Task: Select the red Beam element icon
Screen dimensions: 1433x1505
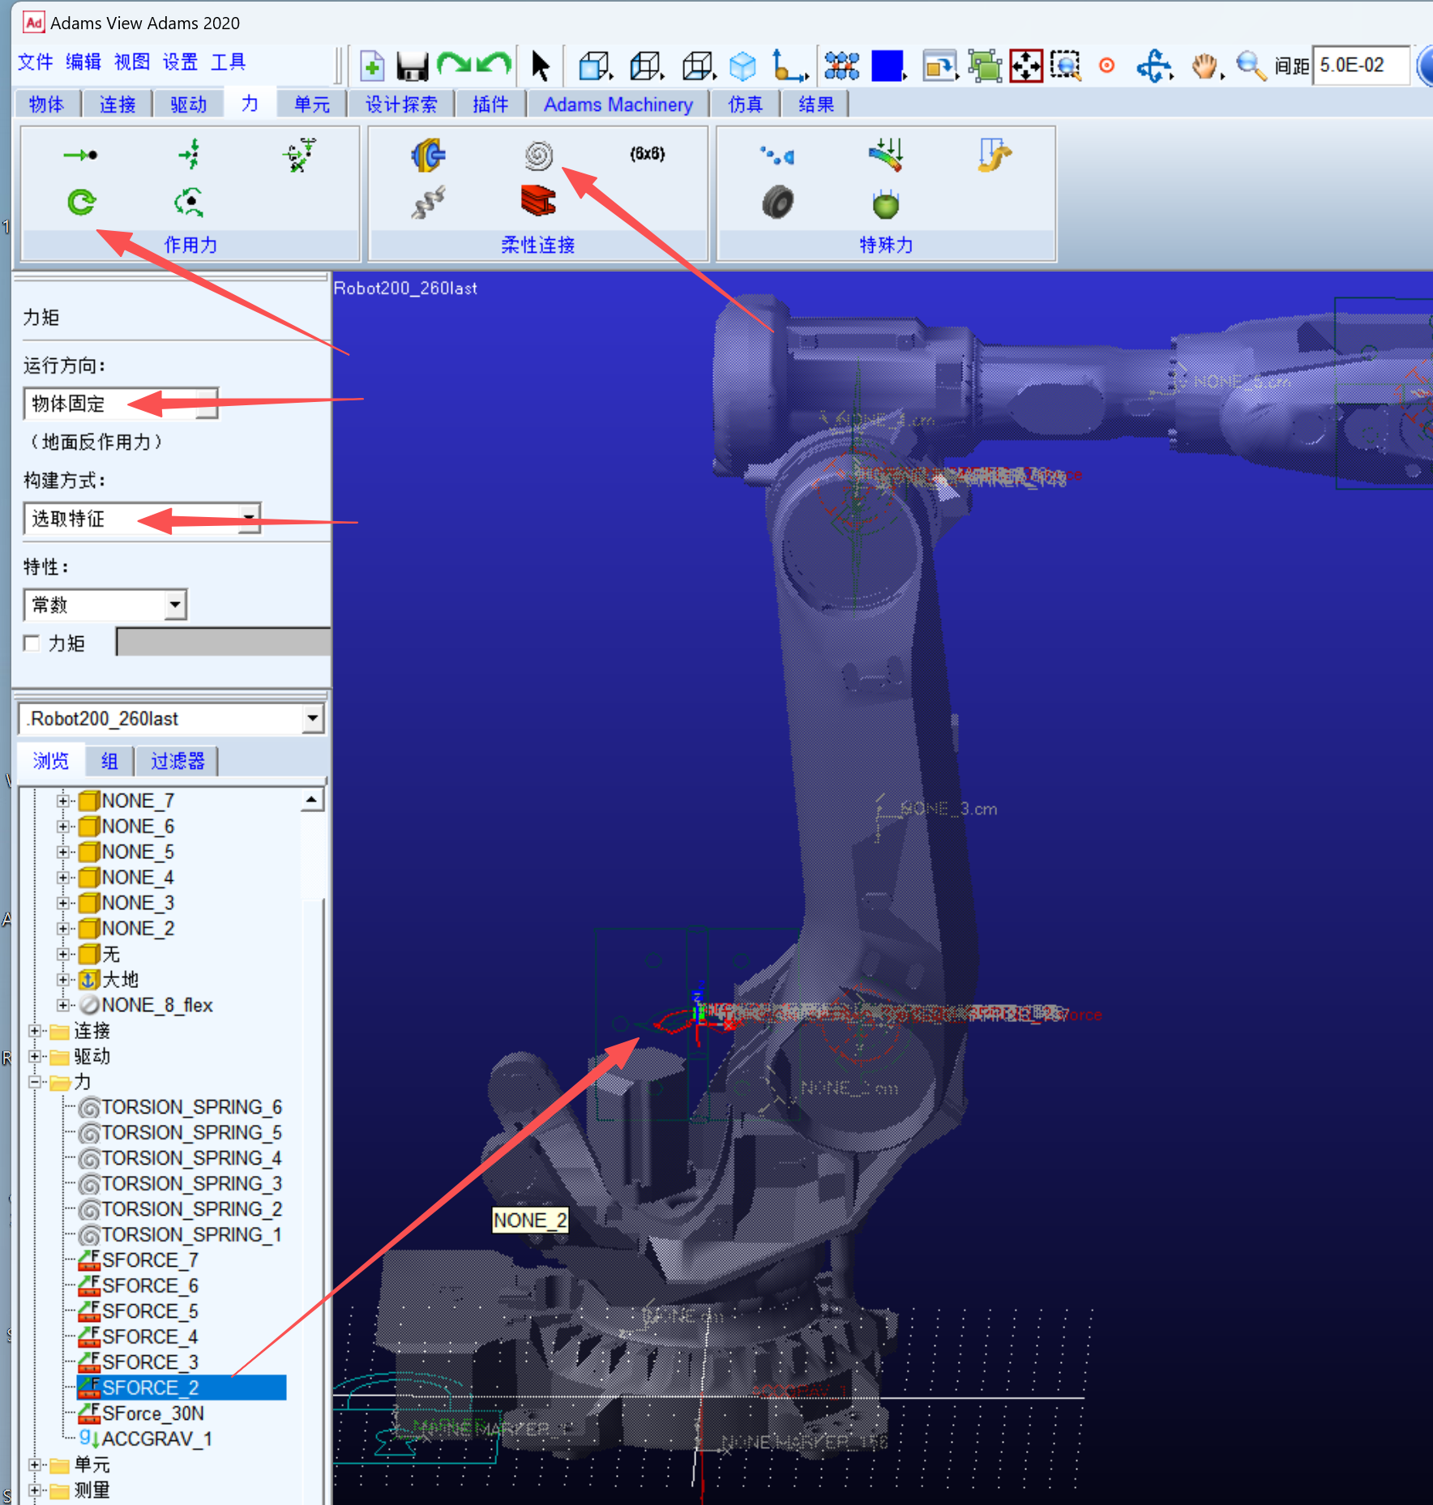Action: point(538,201)
